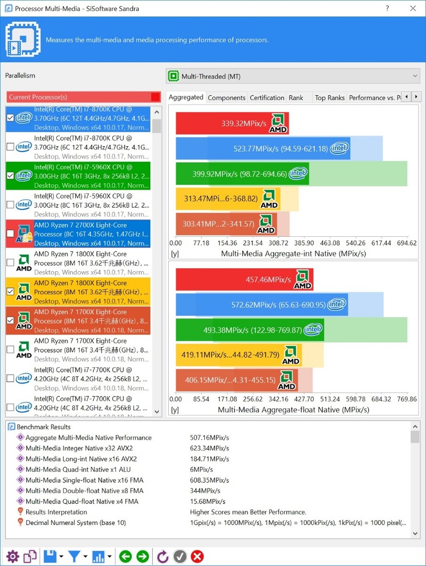426x566 pixels.
Task: Click the diamond icon beside Aggregate Multi-Media Native Performance
Action: coord(20,438)
